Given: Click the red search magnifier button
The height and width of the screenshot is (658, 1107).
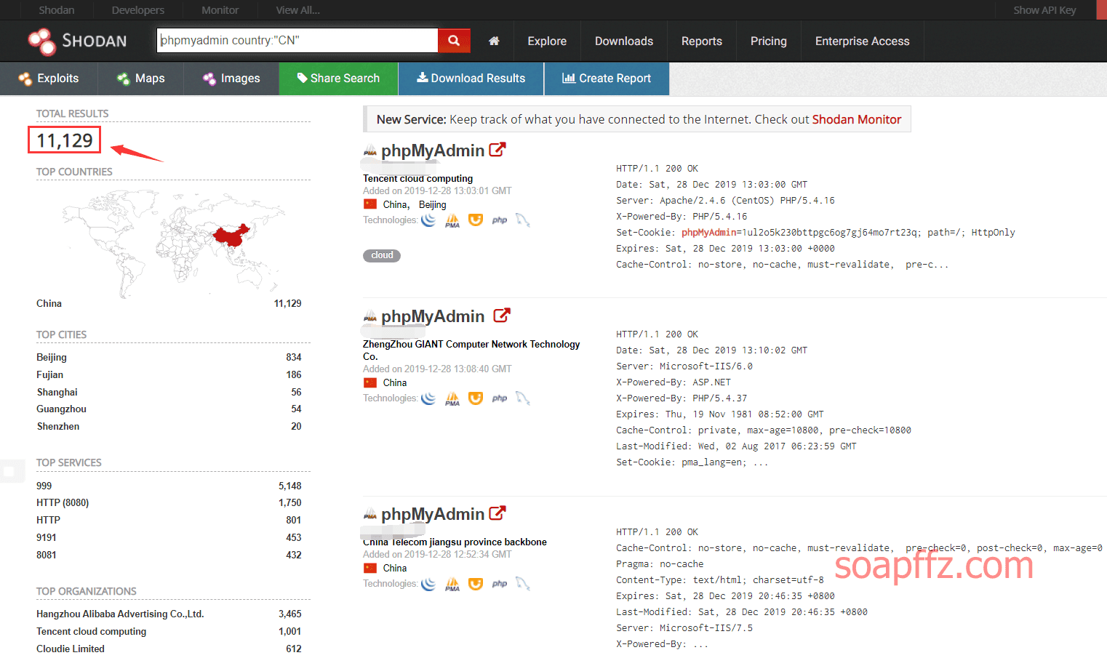Looking at the screenshot, I should 454,41.
